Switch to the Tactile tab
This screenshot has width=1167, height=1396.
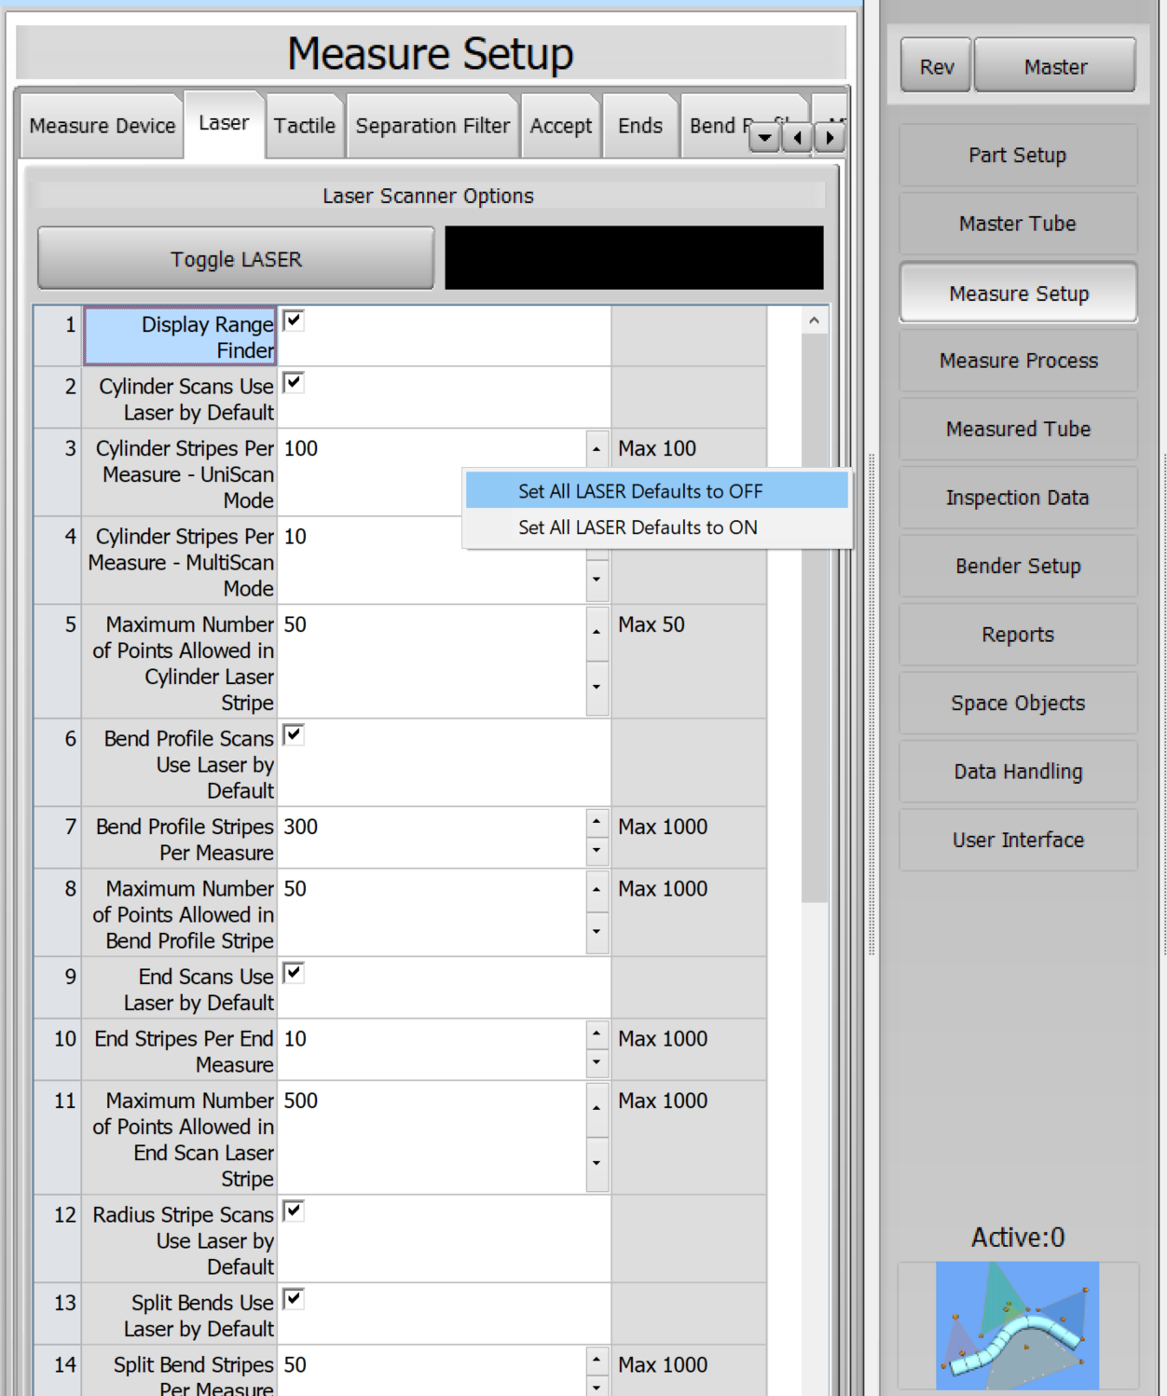point(304,126)
